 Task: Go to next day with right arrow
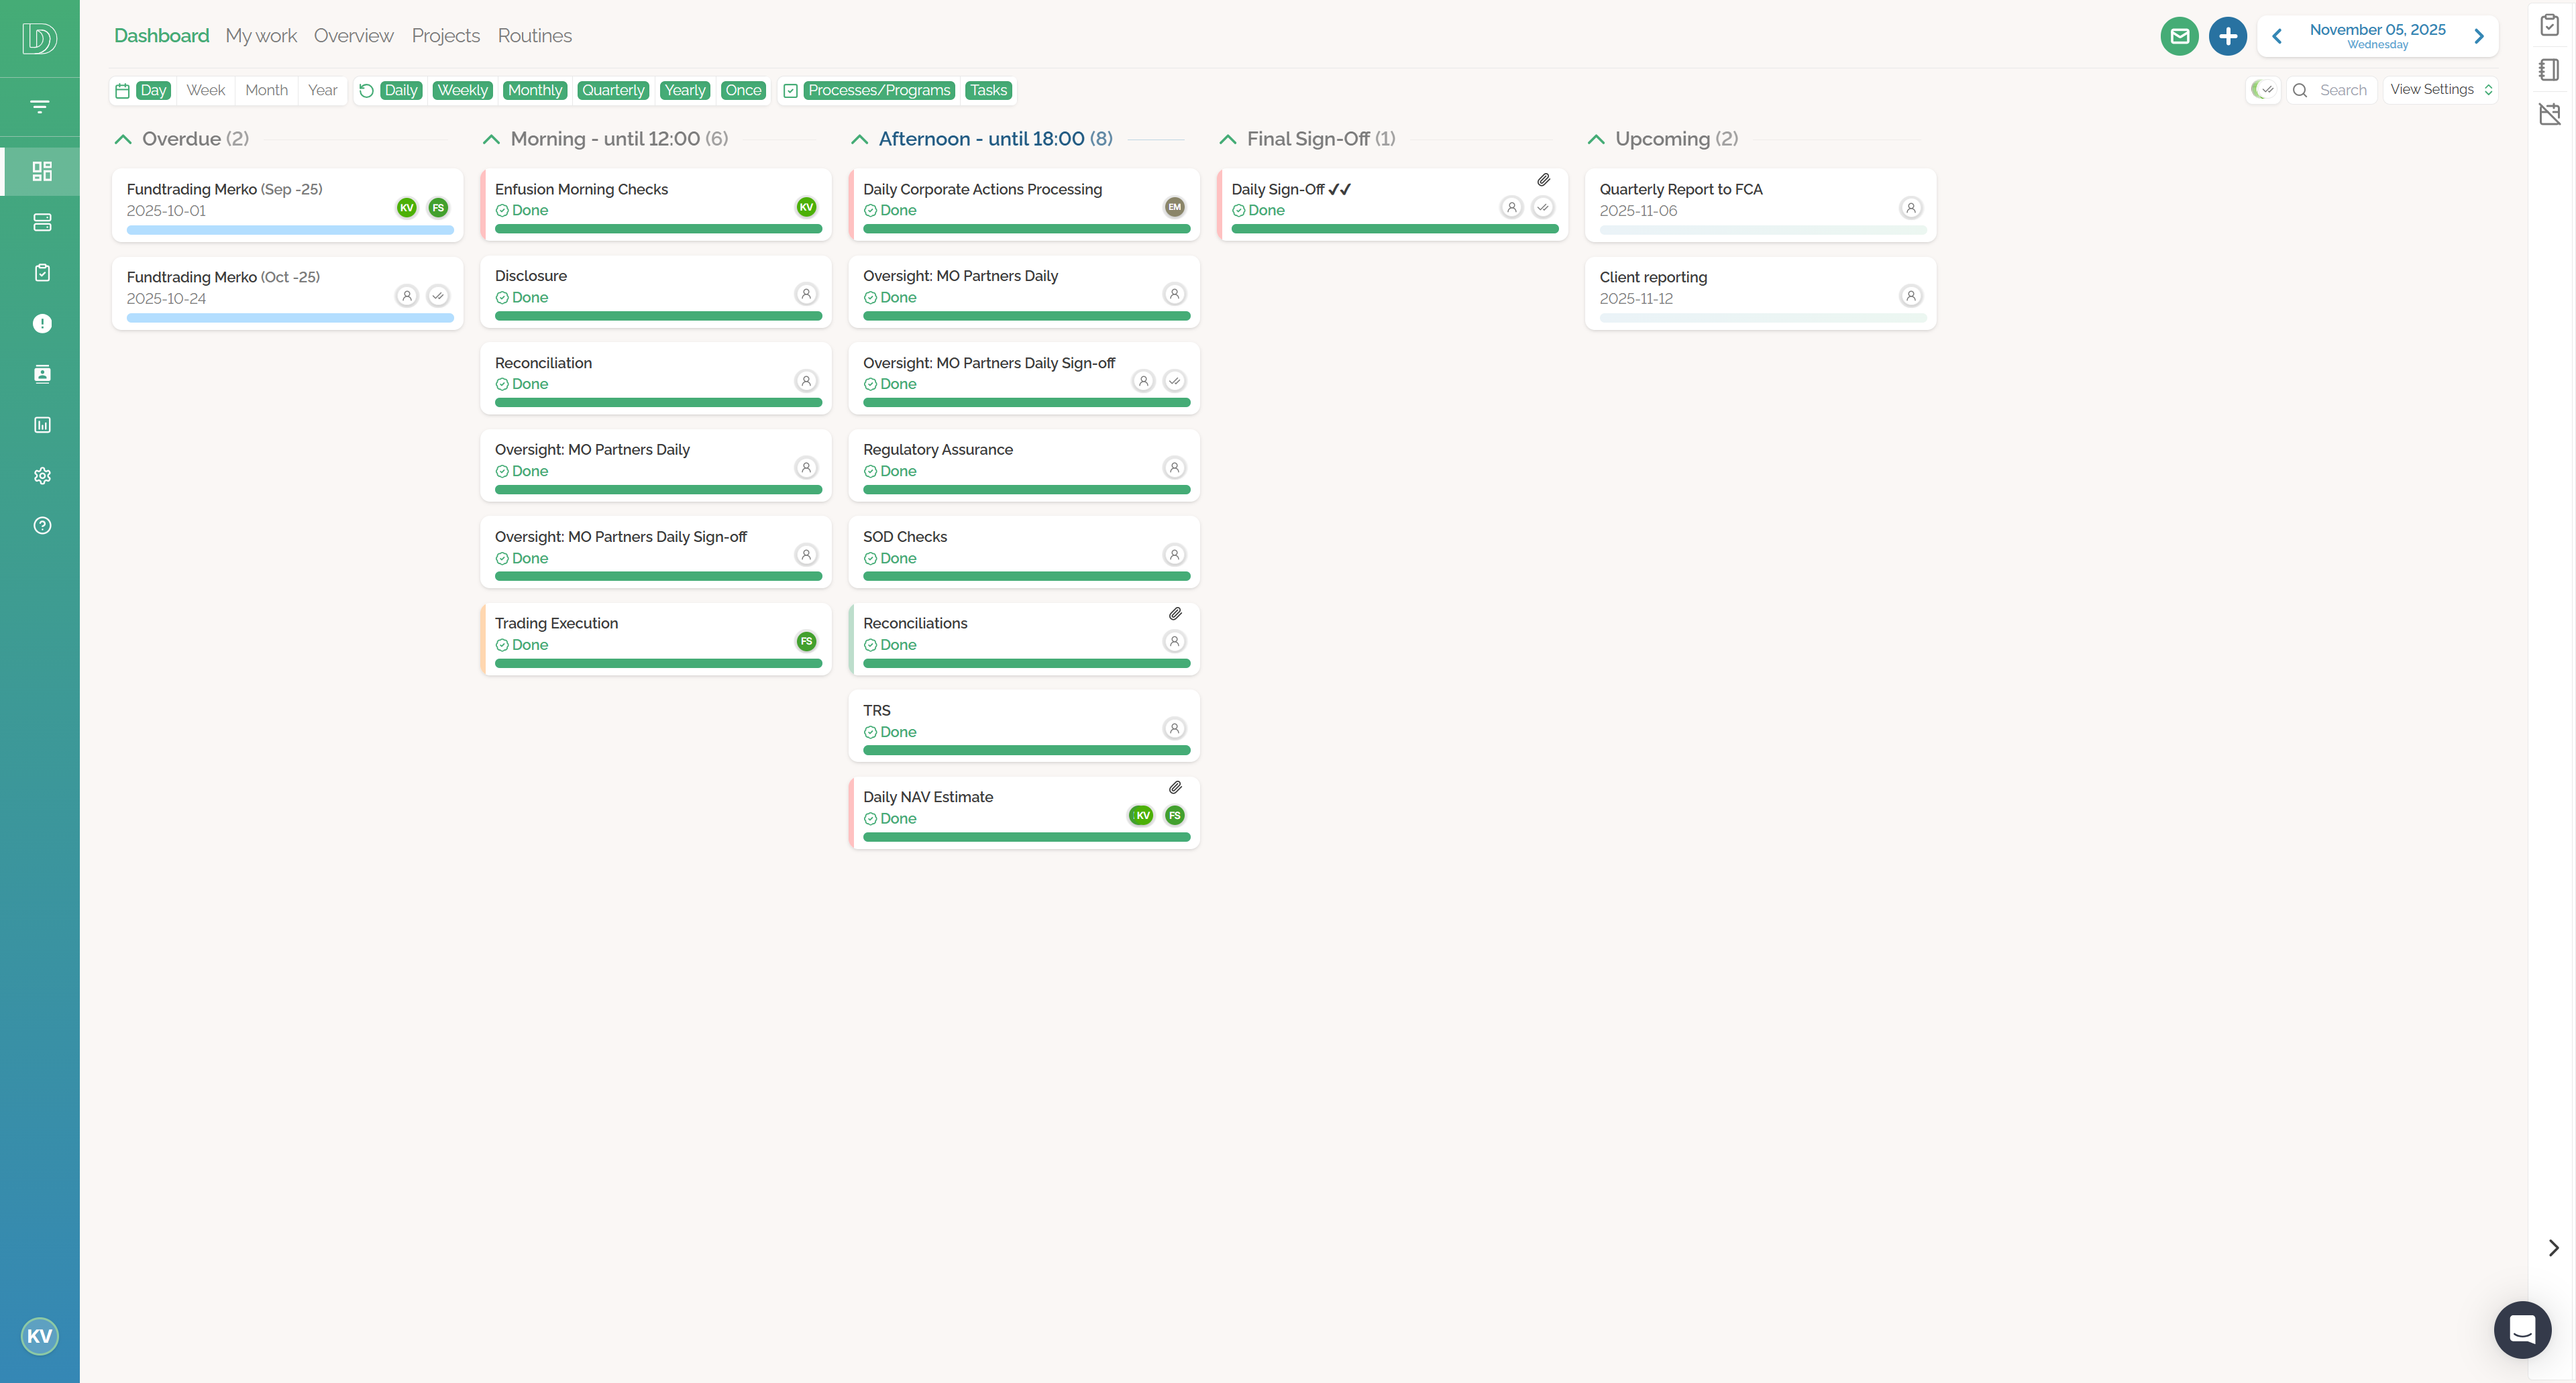[2479, 35]
